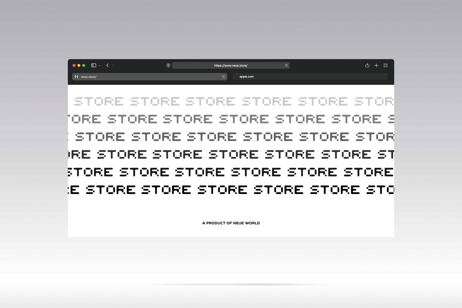The image size is (462, 308).
Task: Select the neue.store/ tab
Action: tap(150, 77)
